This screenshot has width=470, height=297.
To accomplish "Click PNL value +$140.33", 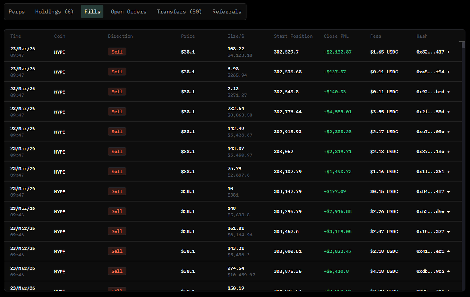I will 335,92.
